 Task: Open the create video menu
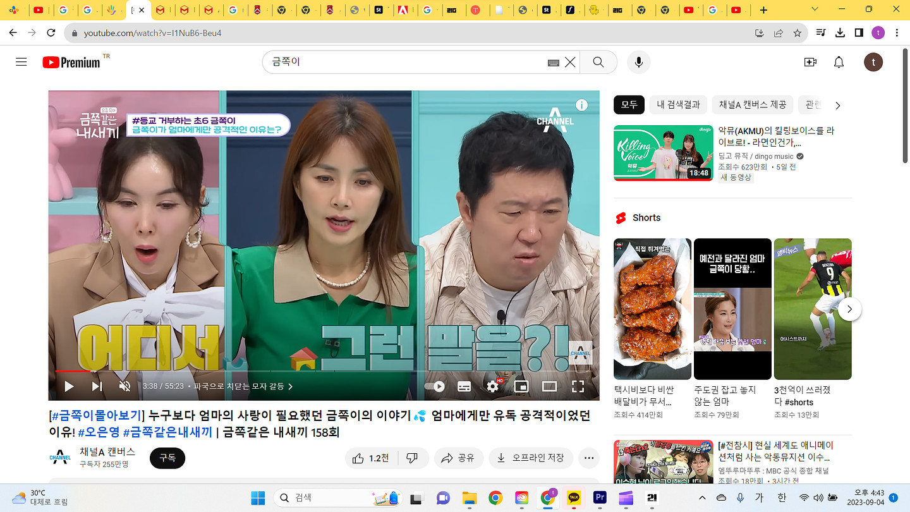pyautogui.click(x=810, y=62)
